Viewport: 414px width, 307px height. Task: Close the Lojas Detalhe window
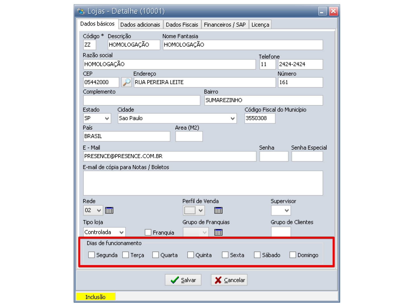(333, 11)
